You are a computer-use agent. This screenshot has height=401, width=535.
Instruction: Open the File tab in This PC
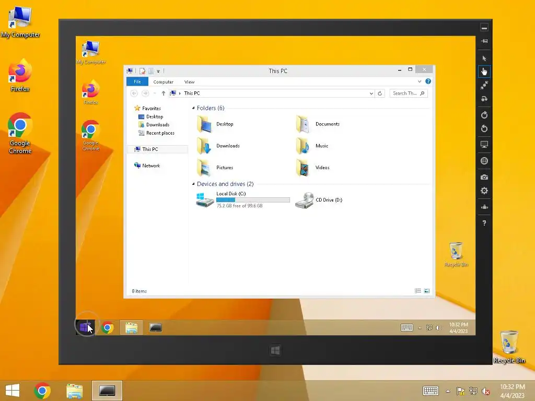137,81
